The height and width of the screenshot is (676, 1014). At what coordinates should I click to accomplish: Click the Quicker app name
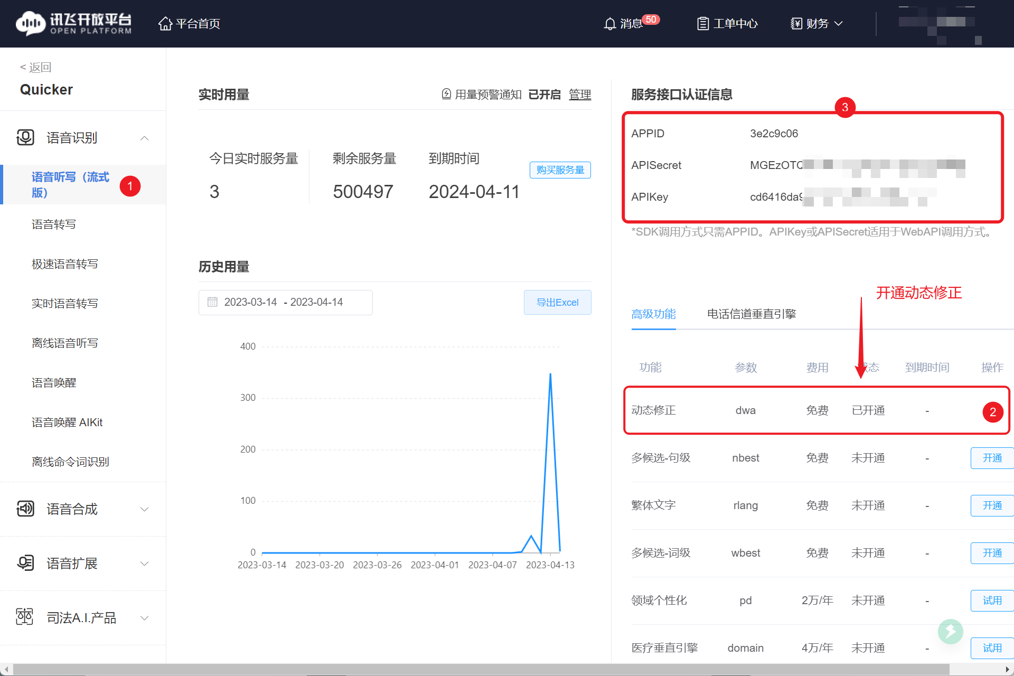pyautogui.click(x=46, y=90)
